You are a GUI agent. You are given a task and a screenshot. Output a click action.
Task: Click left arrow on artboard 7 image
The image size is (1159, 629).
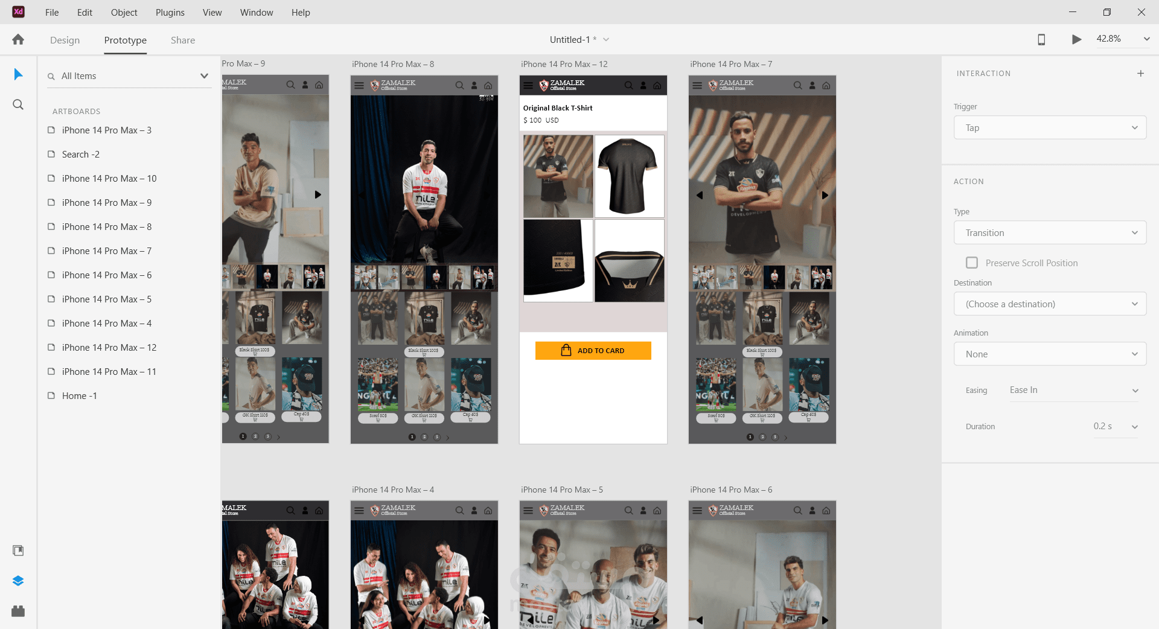pyautogui.click(x=700, y=195)
